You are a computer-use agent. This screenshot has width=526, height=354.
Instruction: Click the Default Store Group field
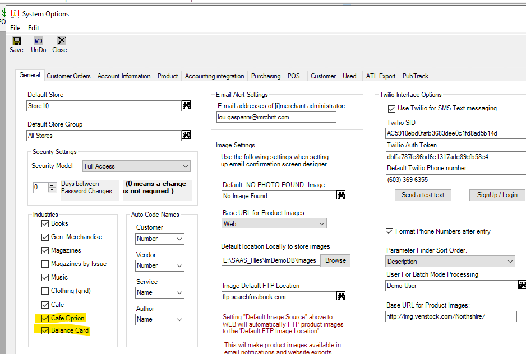(x=104, y=136)
